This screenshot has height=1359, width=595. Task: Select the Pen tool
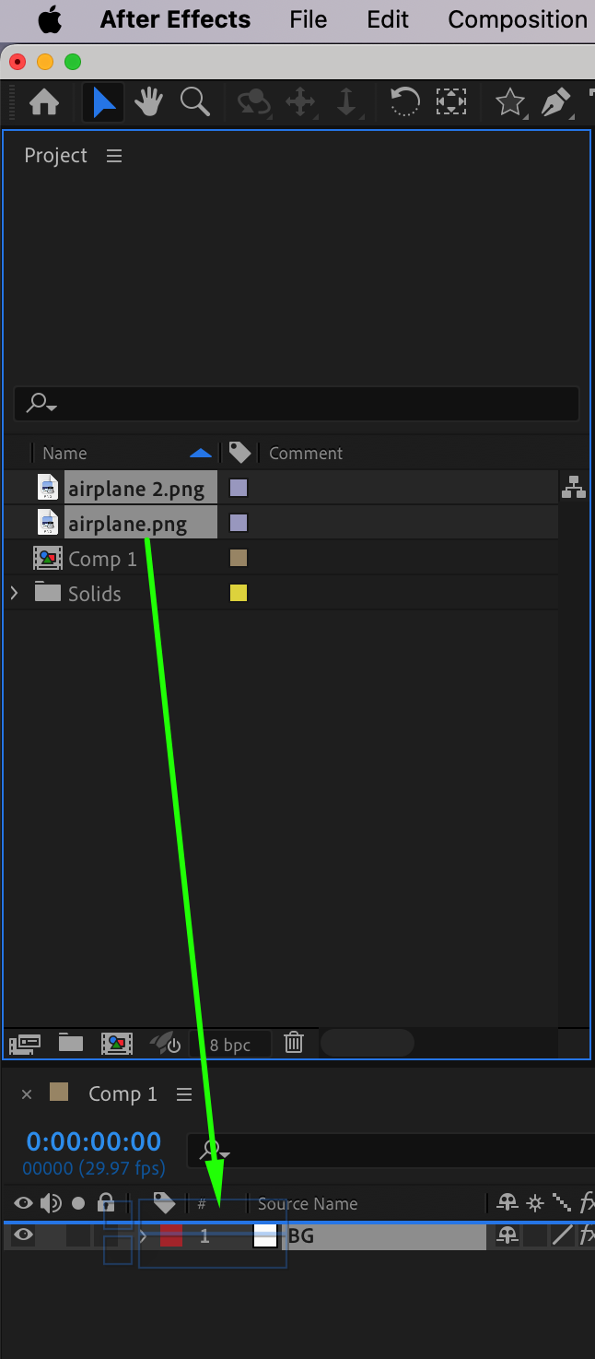[x=554, y=102]
